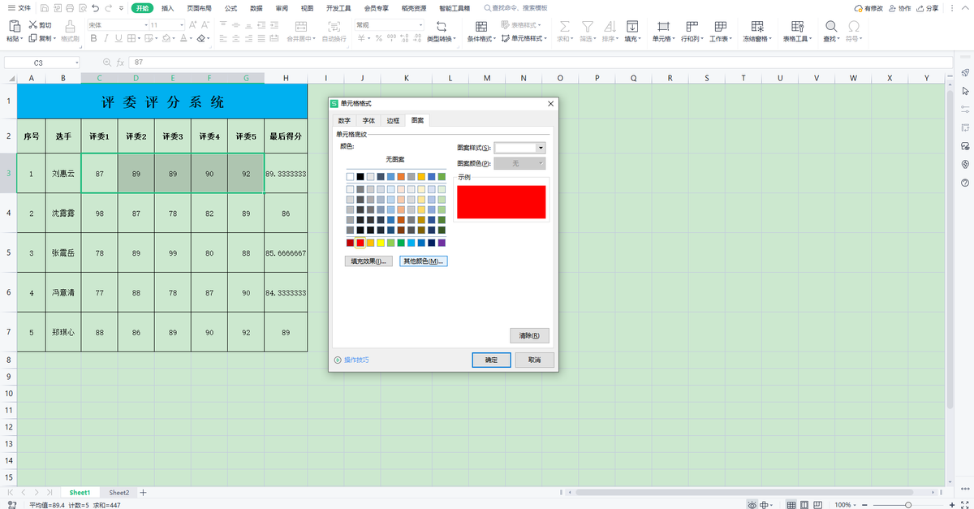974x509 pixels.
Task: Open the quick access customize arrow
Action: tap(121, 8)
